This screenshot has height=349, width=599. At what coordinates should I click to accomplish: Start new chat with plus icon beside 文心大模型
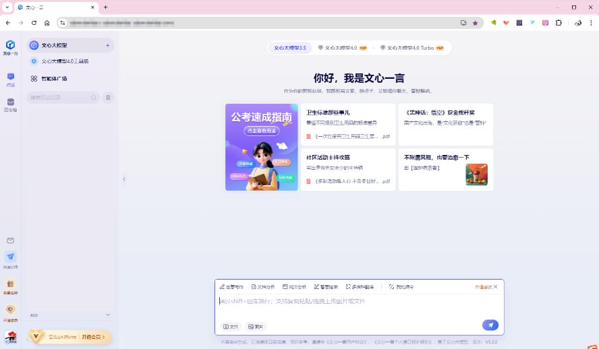(108, 45)
